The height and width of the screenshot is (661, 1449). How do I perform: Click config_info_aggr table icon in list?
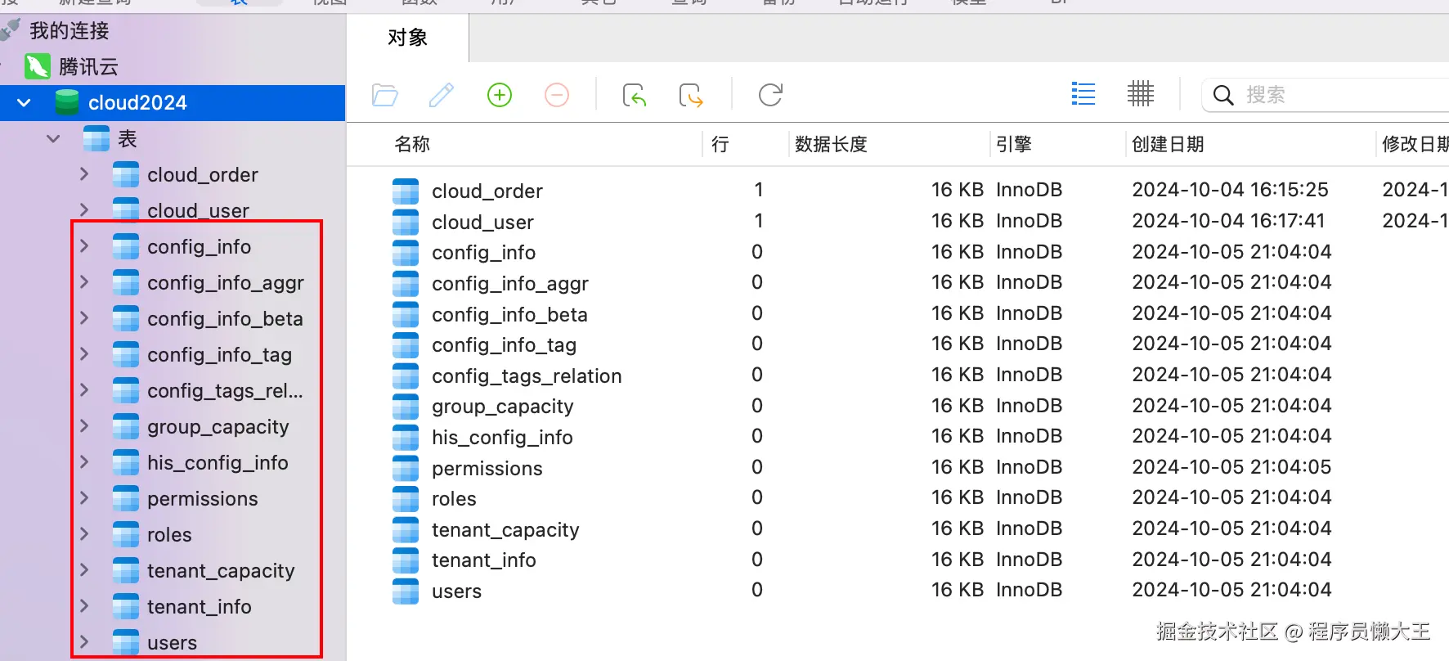(406, 284)
